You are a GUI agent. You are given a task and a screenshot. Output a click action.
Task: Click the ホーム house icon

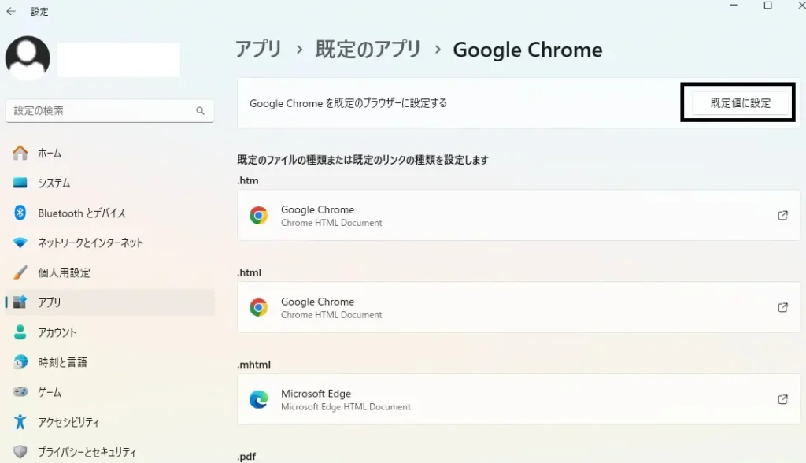pyautogui.click(x=20, y=153)
